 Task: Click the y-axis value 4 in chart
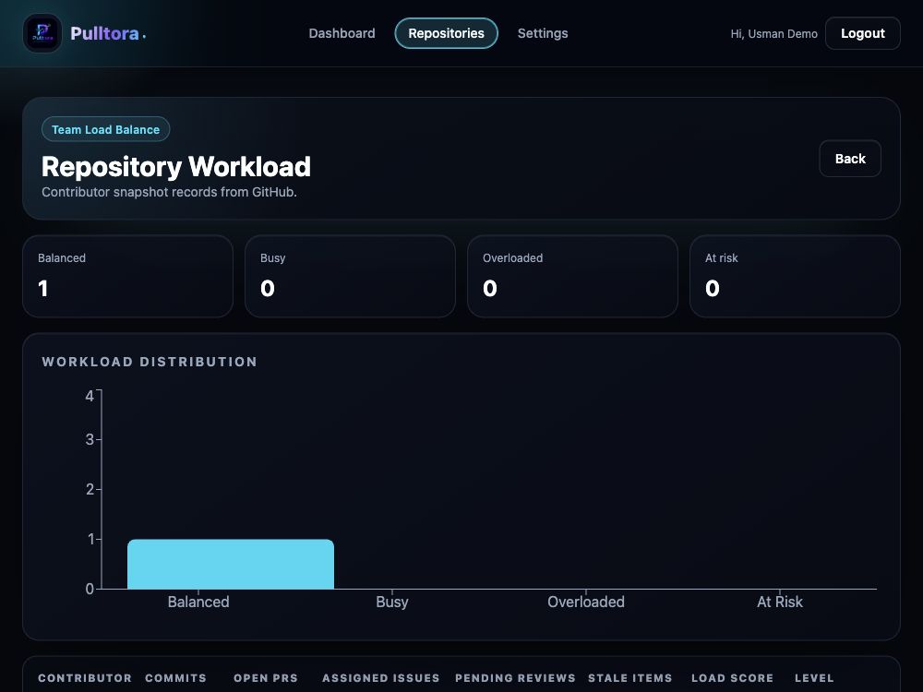point(90,396)
